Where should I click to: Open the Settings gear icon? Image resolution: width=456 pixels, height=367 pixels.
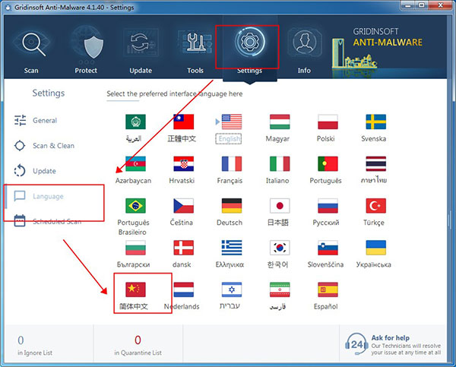tap(249, 42)
